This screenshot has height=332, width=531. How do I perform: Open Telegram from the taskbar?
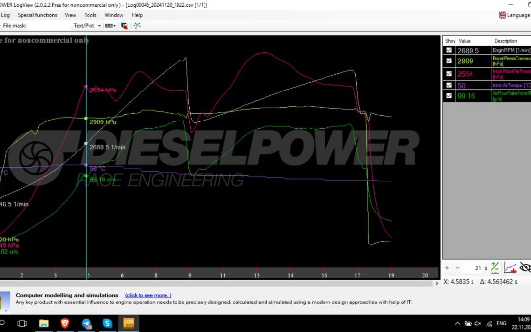point(87,323)
